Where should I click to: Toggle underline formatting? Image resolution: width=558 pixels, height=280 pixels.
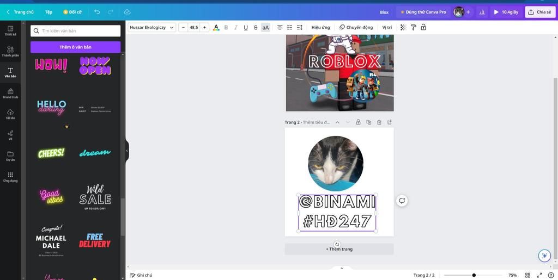pyautogui.click(x=246, y=27)
